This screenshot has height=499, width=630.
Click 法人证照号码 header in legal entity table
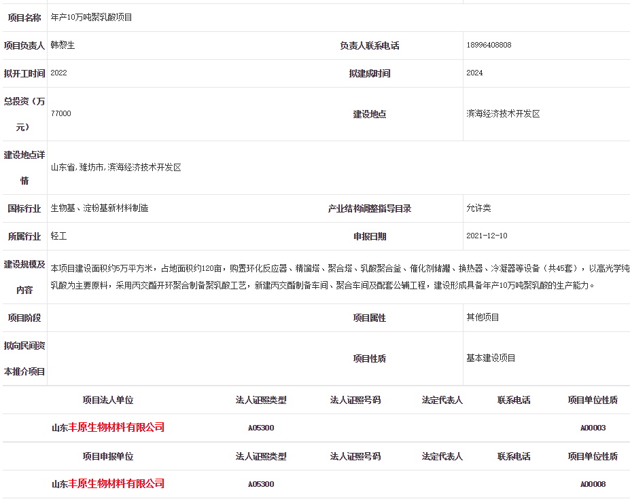(x=355, y=400)
